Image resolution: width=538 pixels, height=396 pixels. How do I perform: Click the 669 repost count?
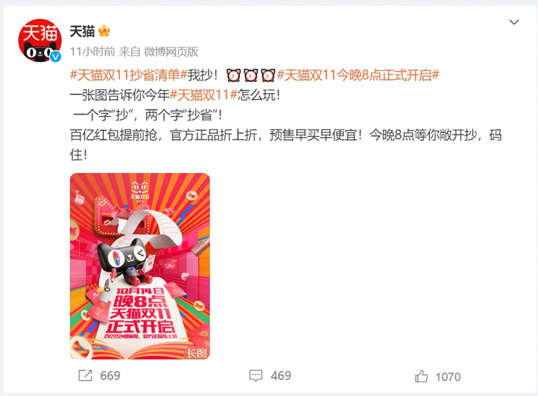[x=110, y=376]
